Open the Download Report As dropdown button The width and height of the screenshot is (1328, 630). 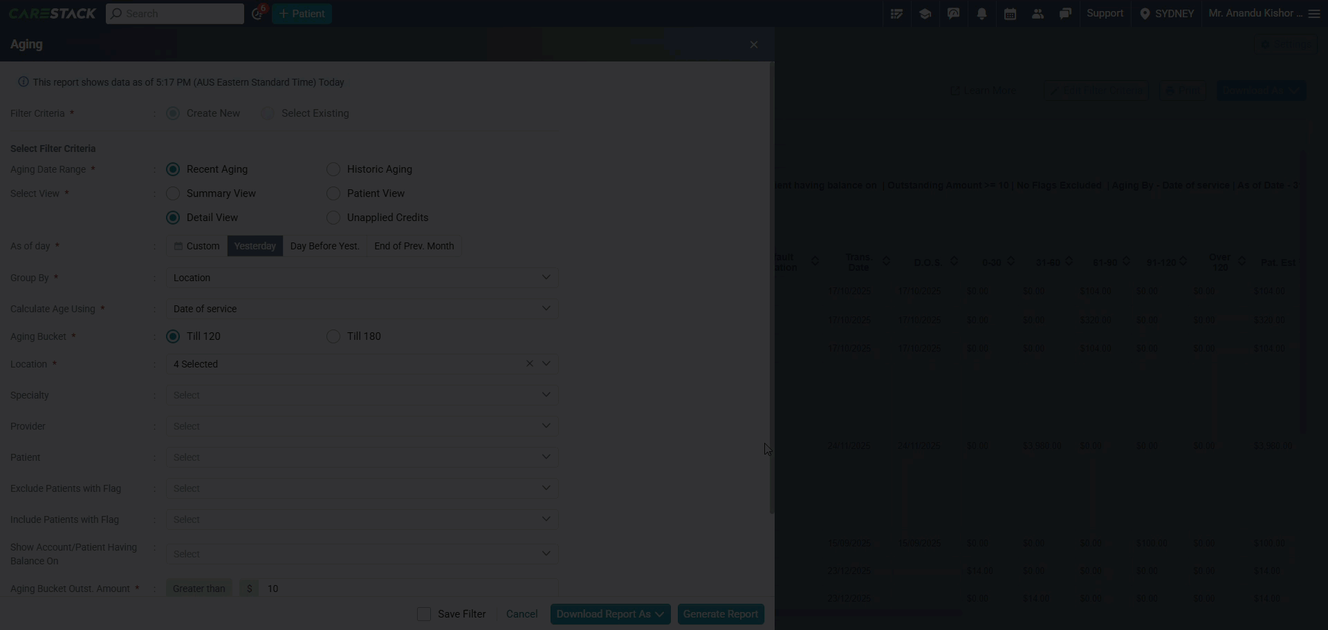pos(610,614)
